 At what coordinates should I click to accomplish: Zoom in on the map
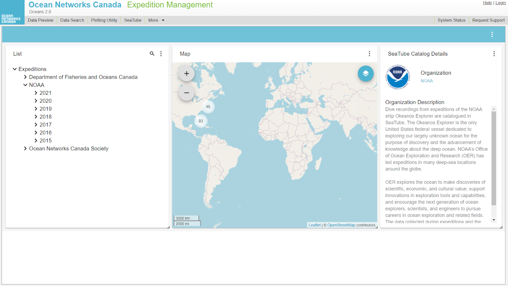click(x=187, y=74)
